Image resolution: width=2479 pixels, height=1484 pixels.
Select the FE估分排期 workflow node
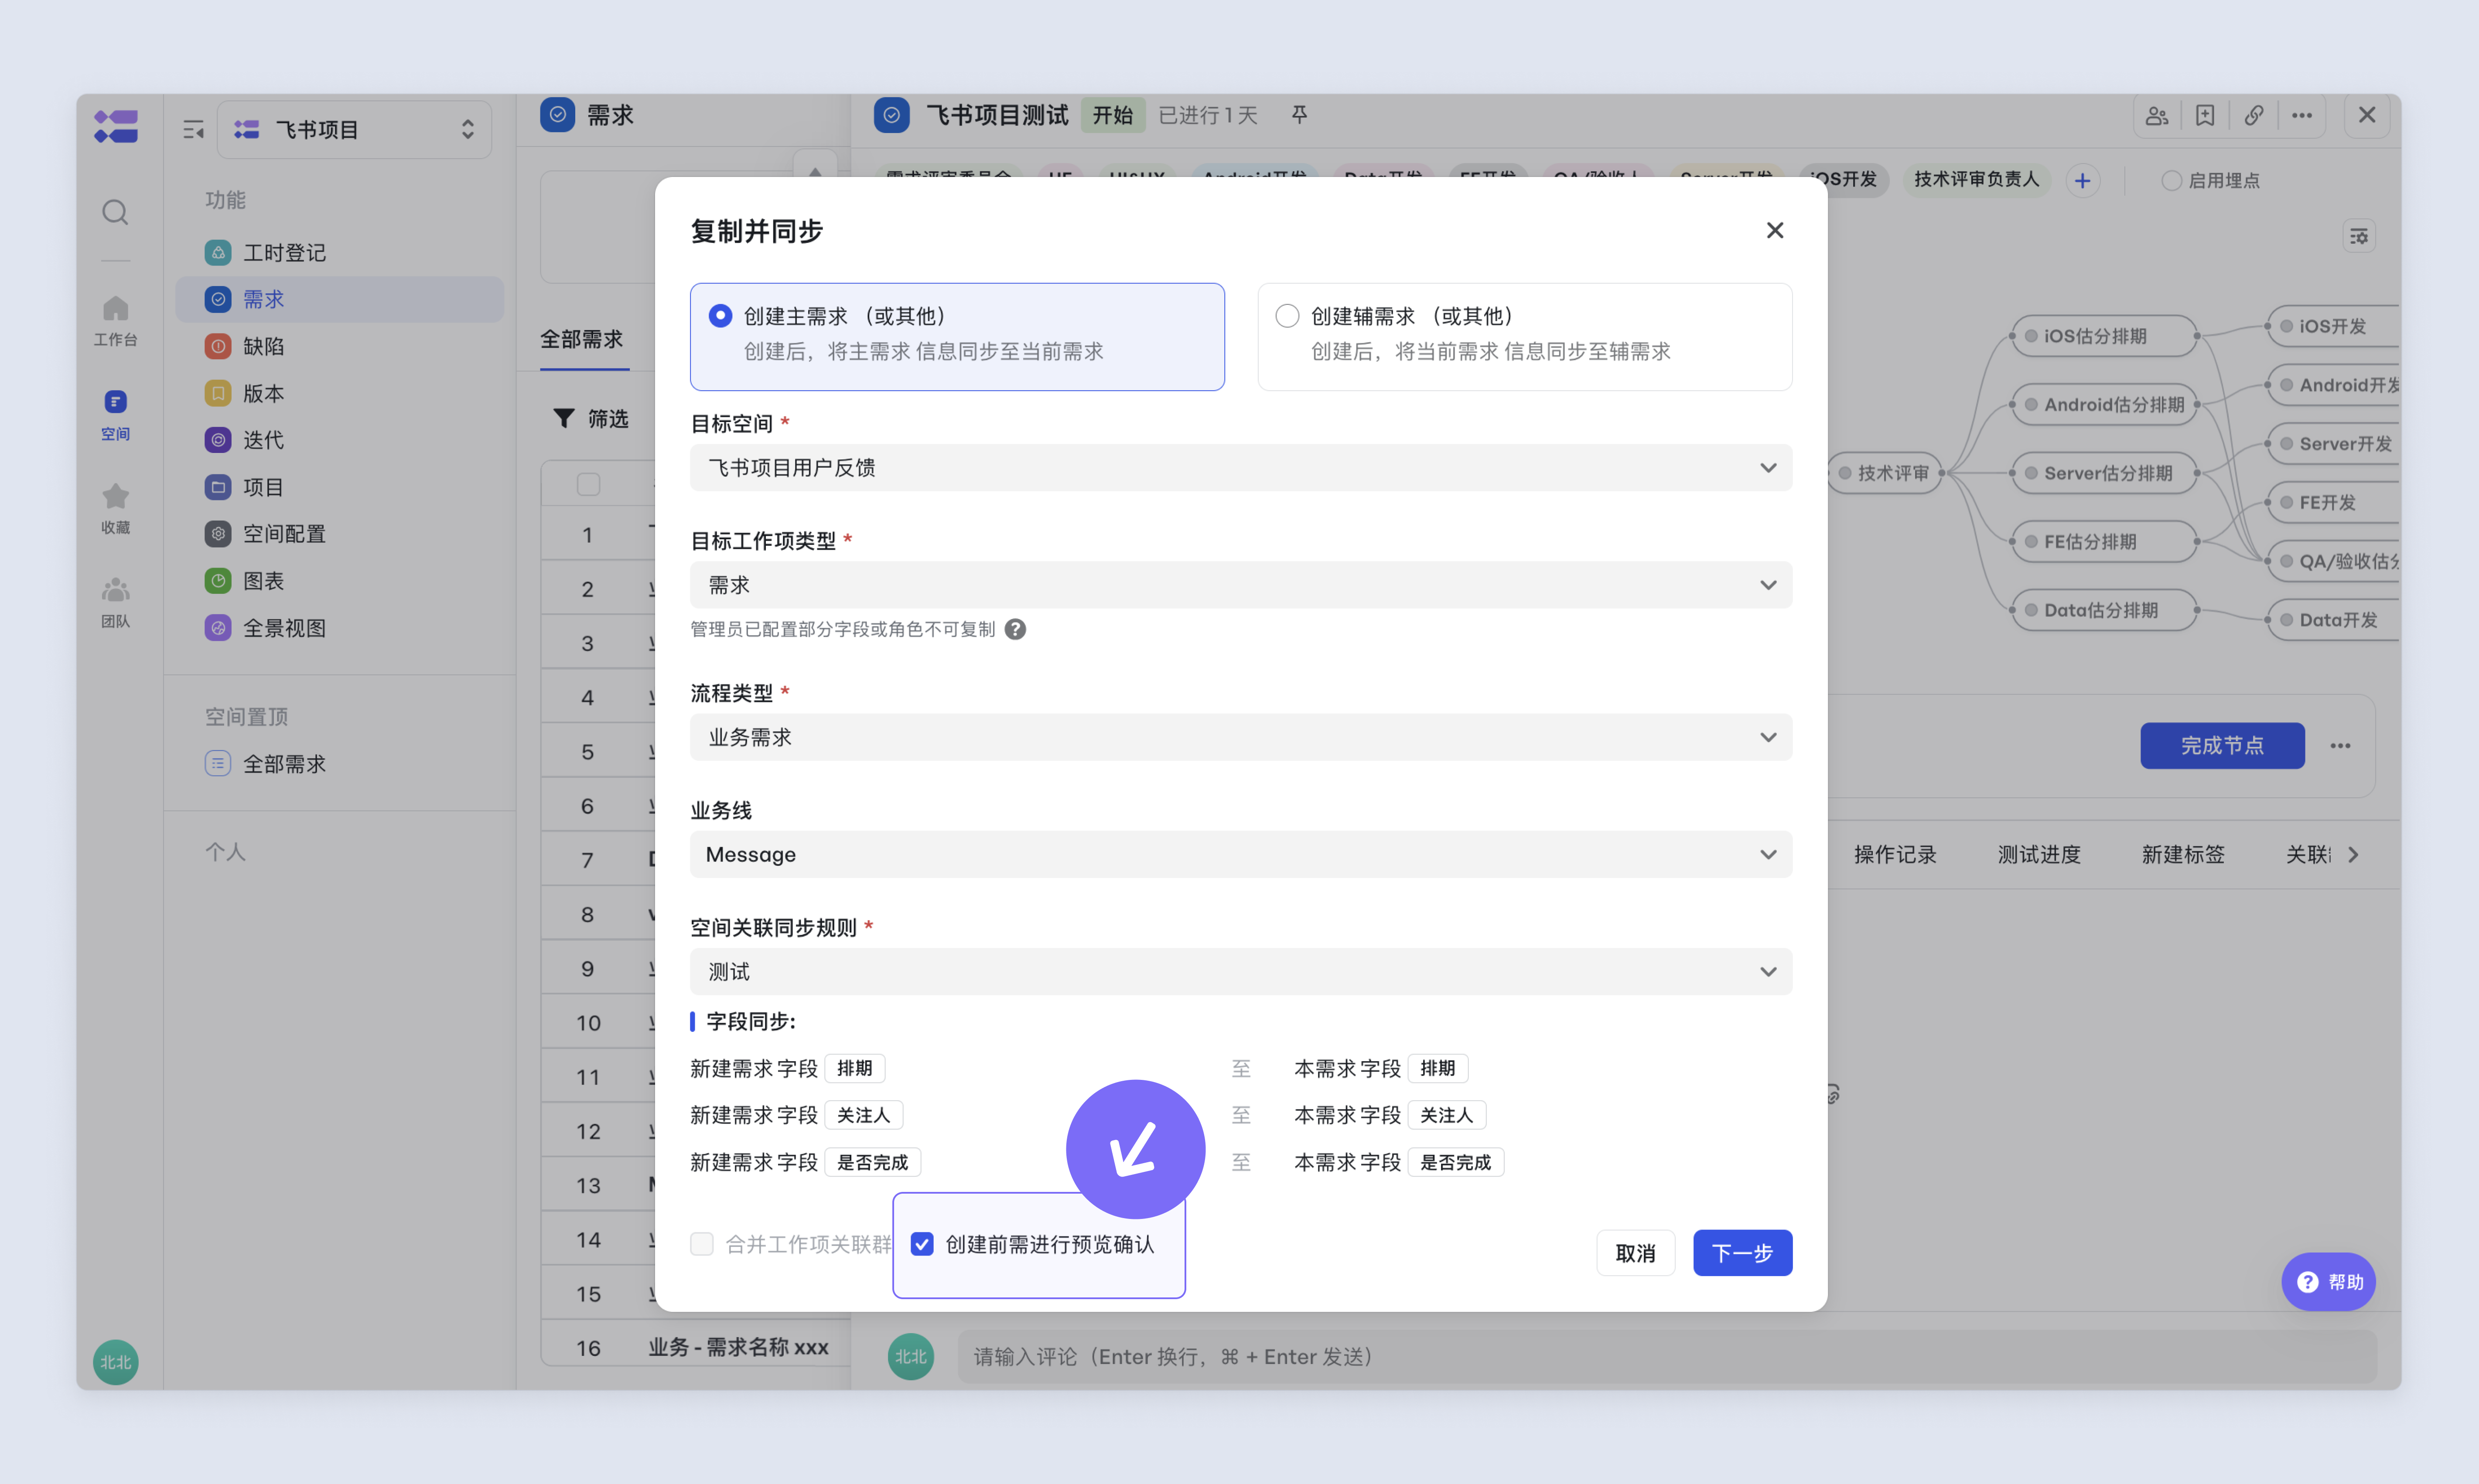pyautogui.click(x=2105, y=541)
